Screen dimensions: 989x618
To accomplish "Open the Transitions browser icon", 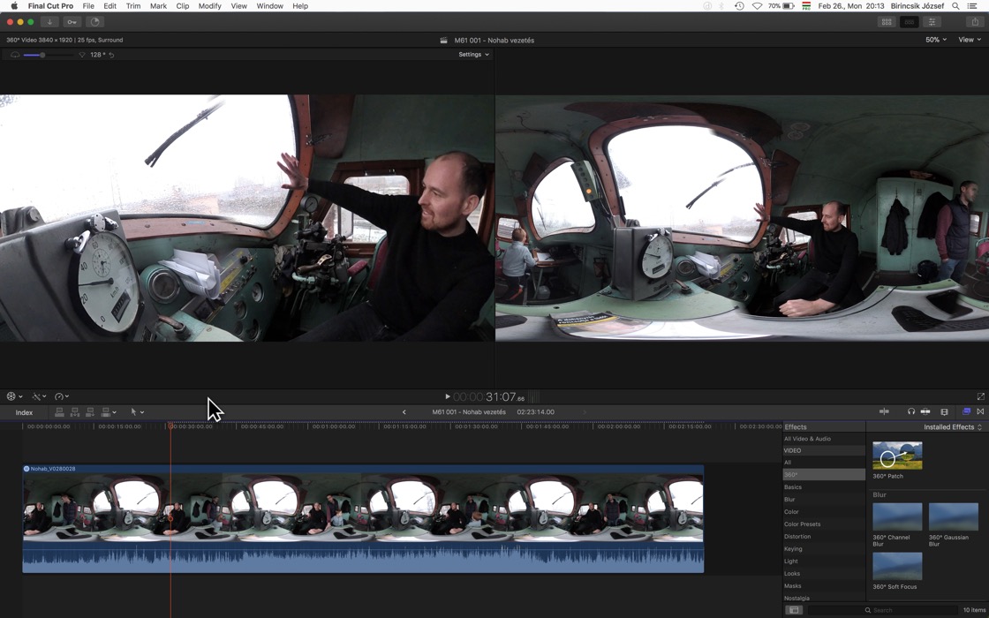I will (980, 412).
